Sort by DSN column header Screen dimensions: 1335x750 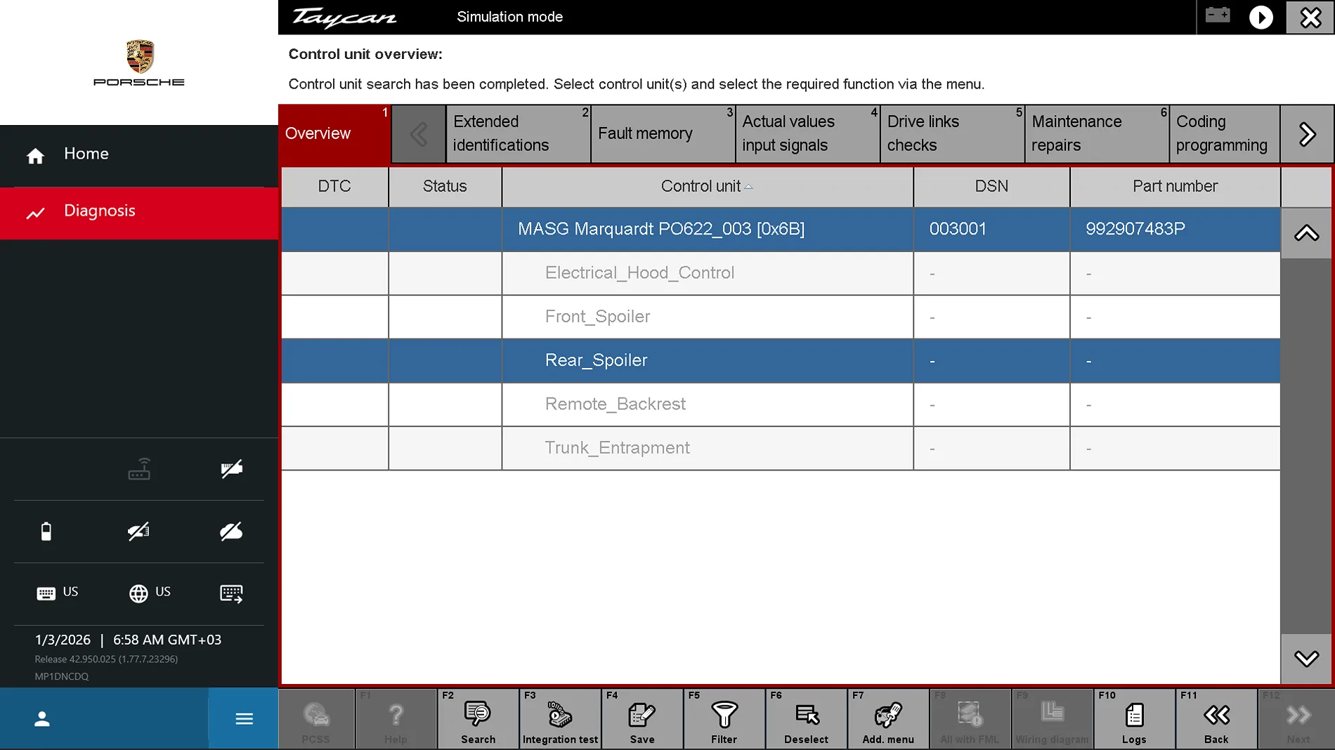[991, 186]
